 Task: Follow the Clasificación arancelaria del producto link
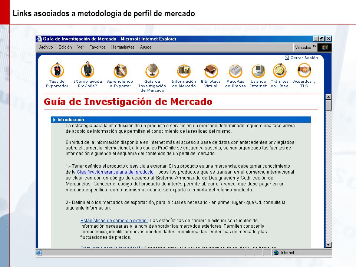point(115,172)
